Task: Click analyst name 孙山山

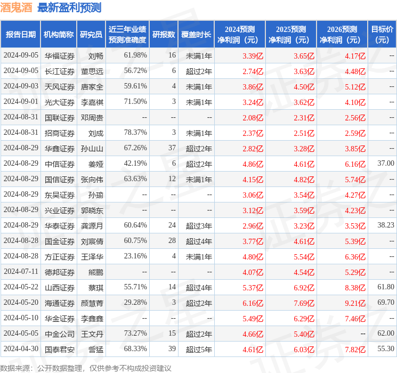Action: [92, 149]
